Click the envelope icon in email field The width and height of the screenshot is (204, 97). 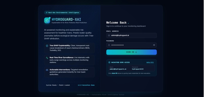[109, 35]
